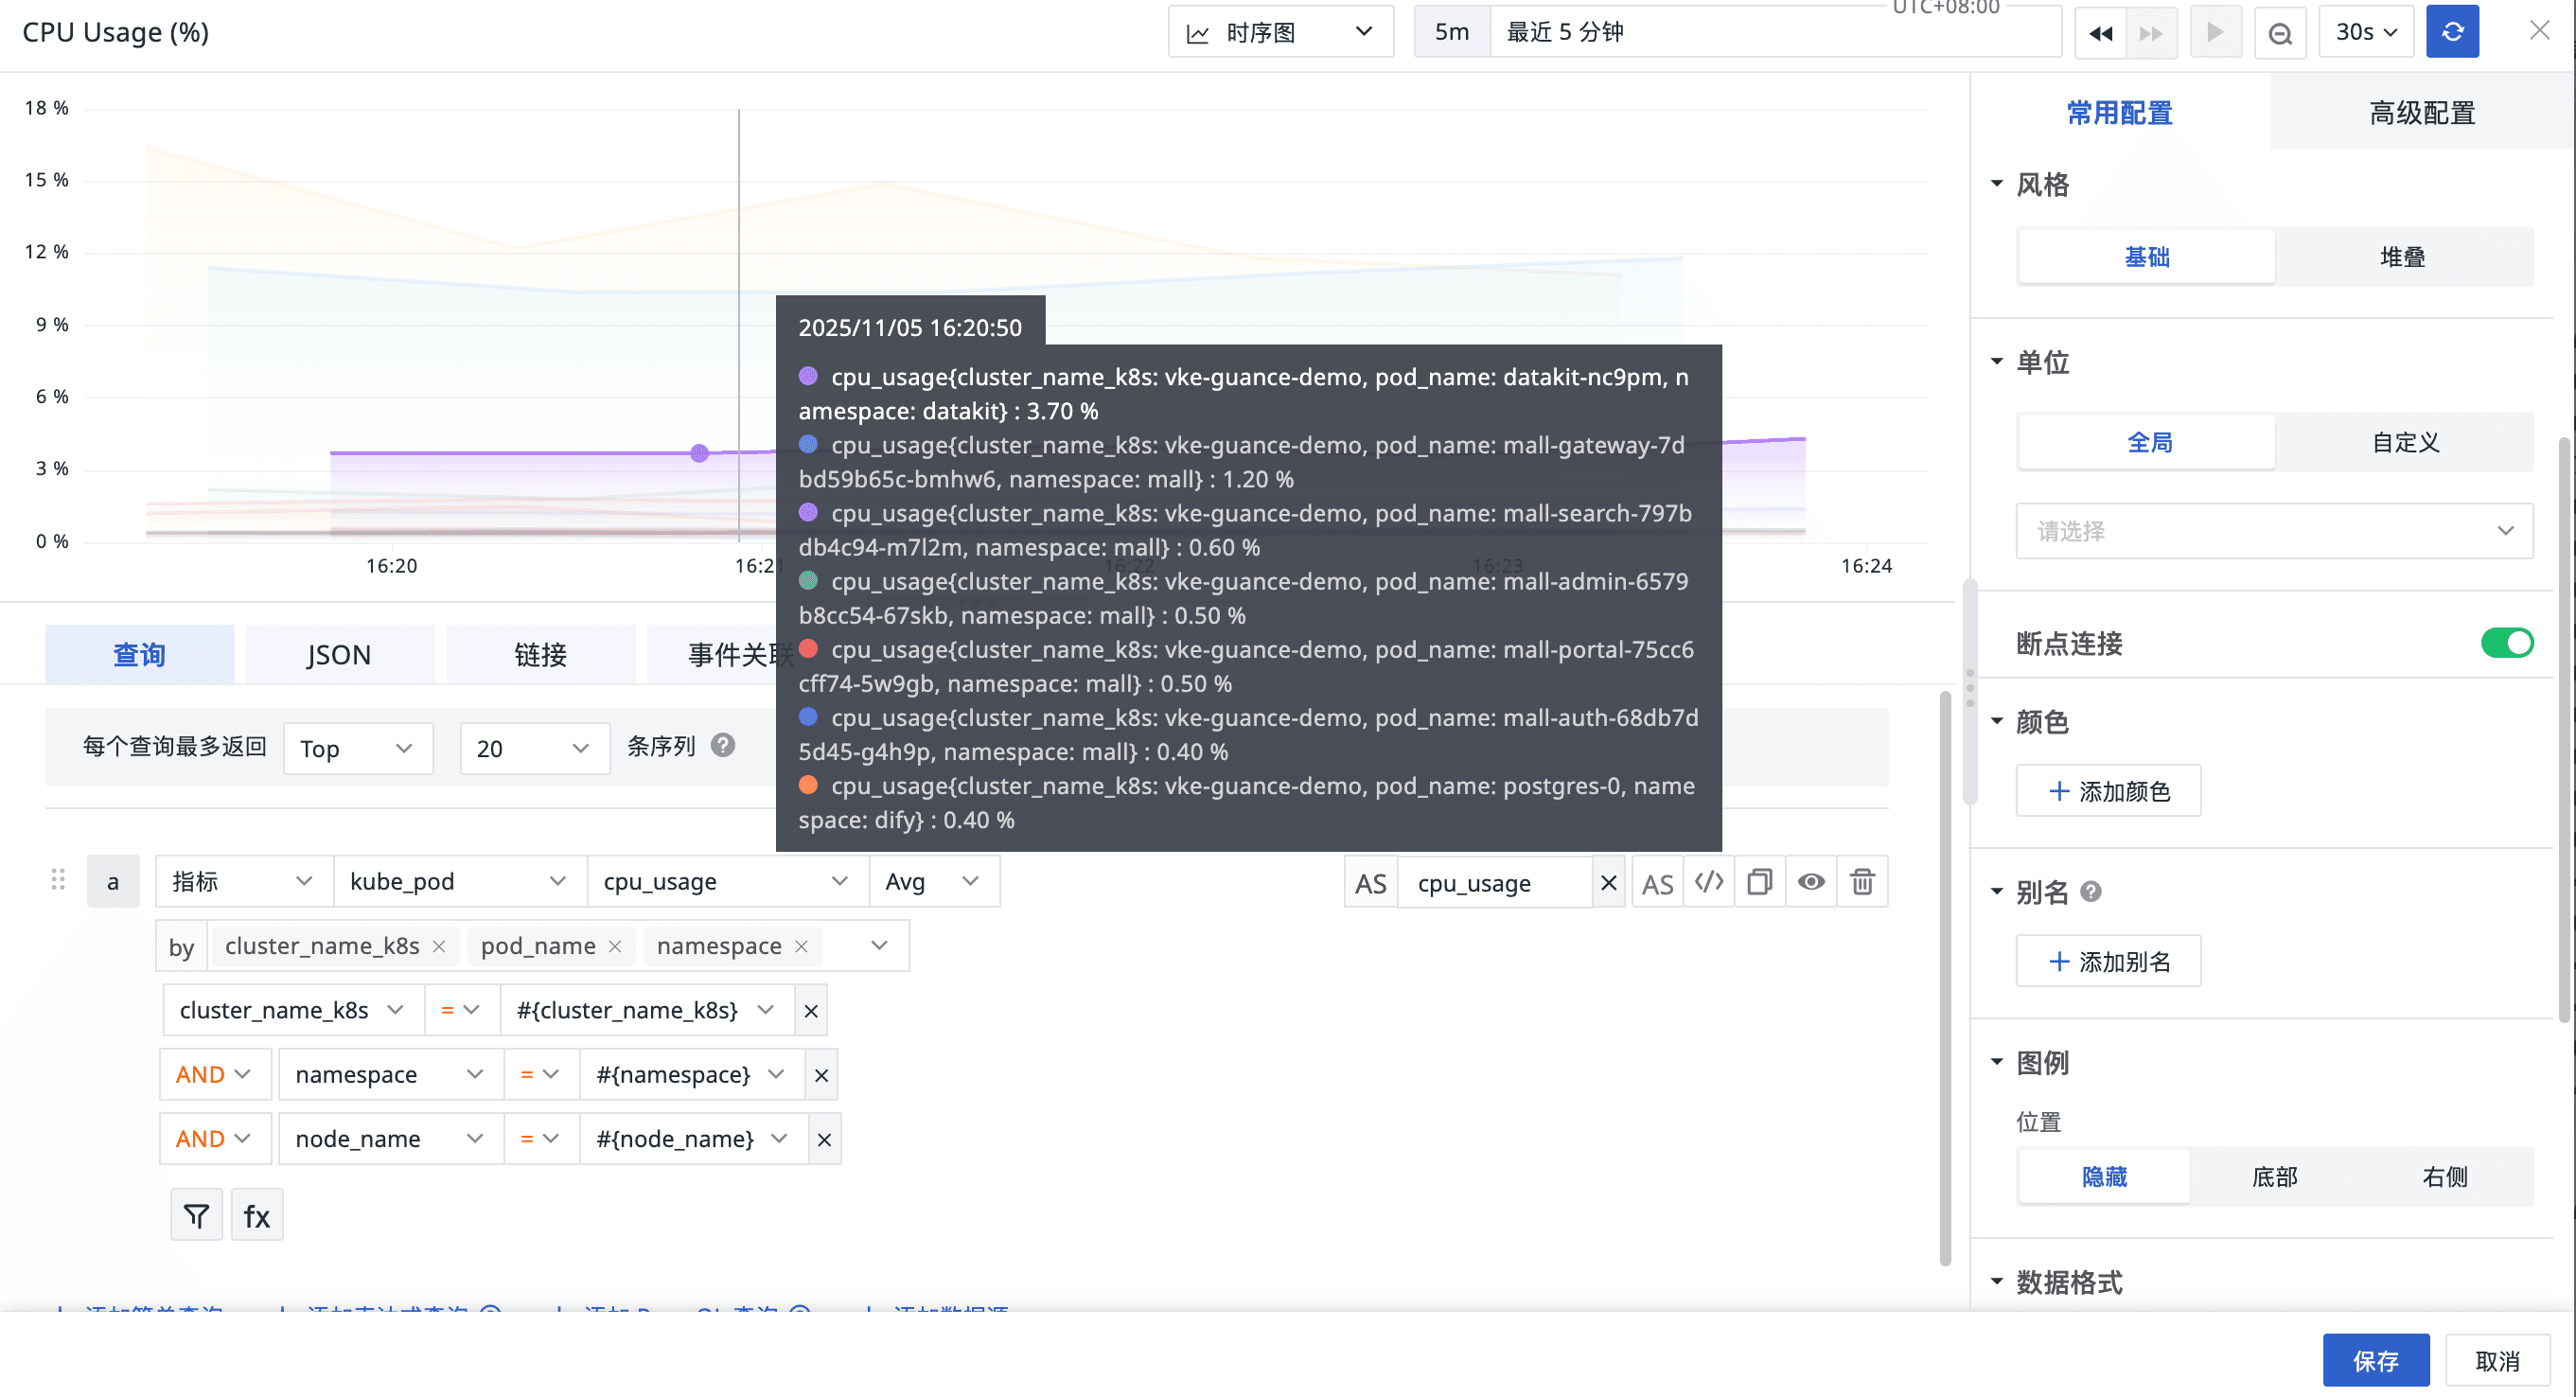Viewport: 2576px width, 1397px height.
Task: Click the 添加别名 button
Action: [2108, 962]
